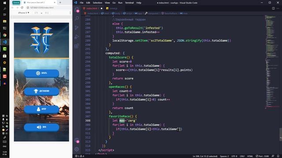Open the Source Control view
The width and height of the screenshot is (282, 158).
(x=77, y=28)
